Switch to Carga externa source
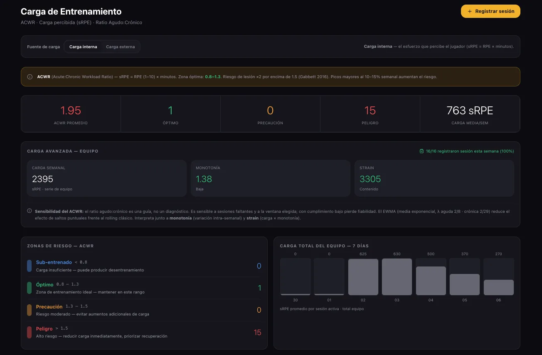 click(x=121, y=47)
